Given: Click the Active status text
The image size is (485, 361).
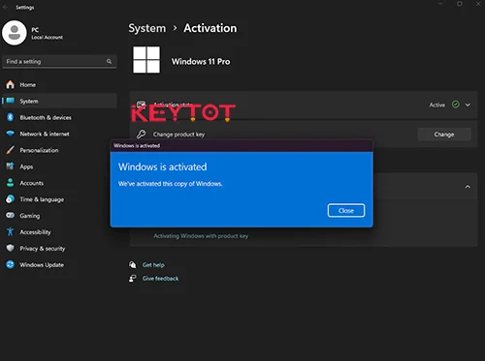Looking at the screenshot, I should point(437,105).
